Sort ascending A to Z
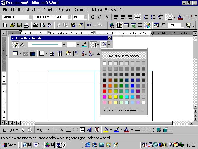 84,53
